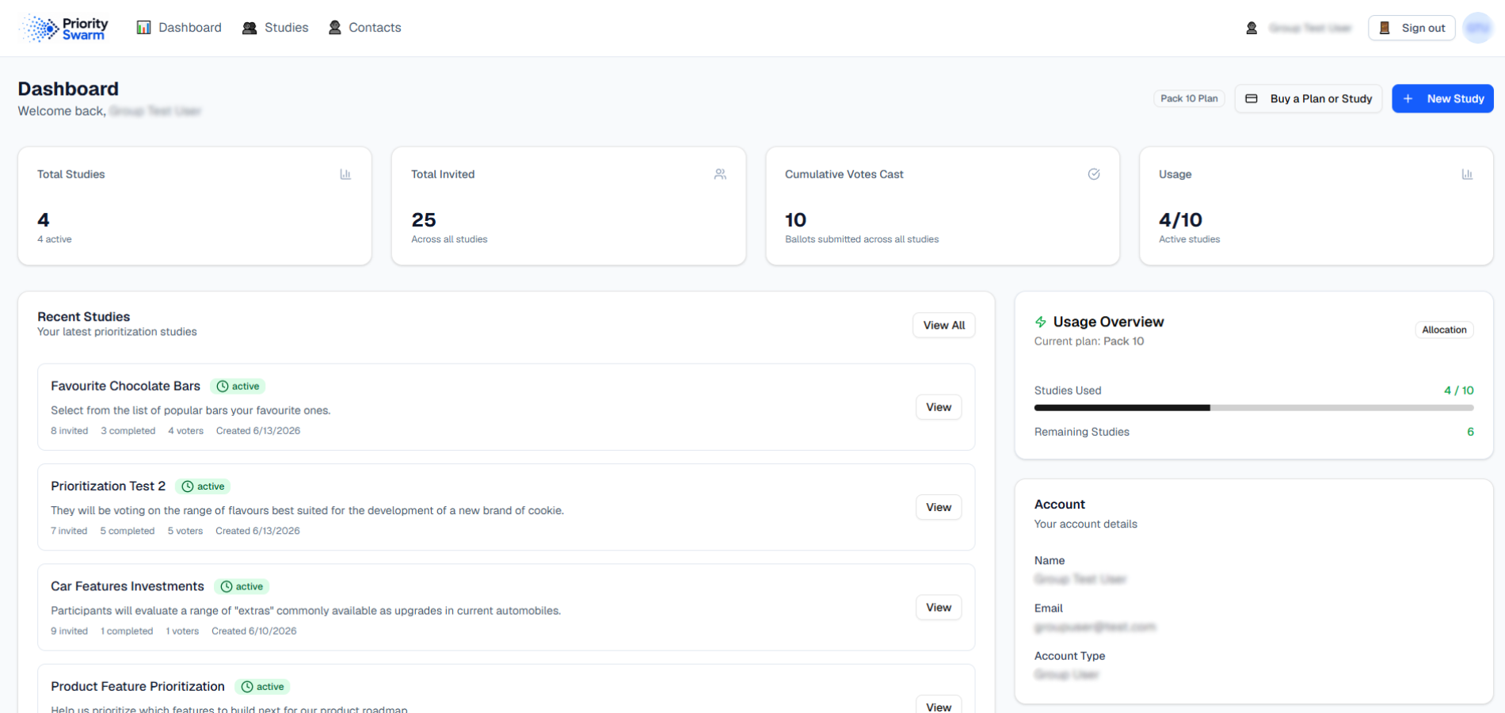This screenshot has width=1505, height=713.
Task: Click the Allocation badge
Action: [x=1444, y=330]
